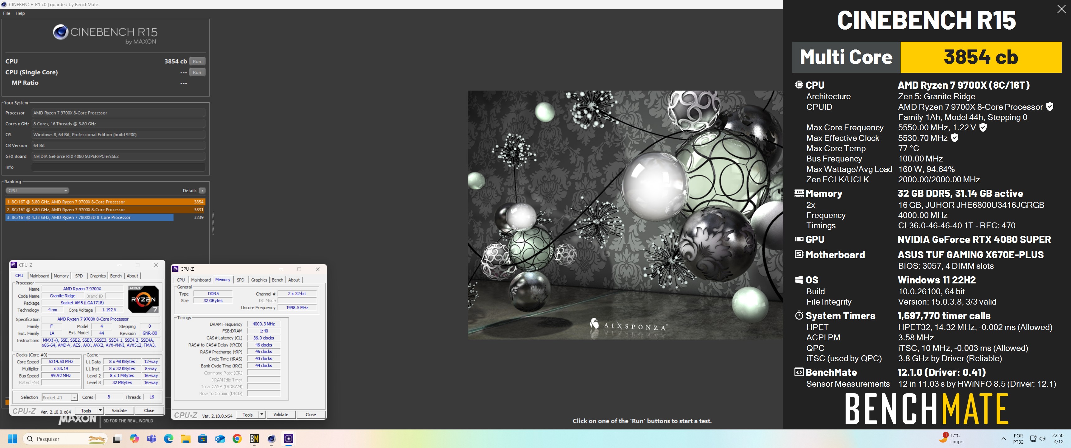Screen dimensions: 1071x448
Task: Select CPU tab in CPU-Z Memory window
Action: [x=181, y=280]
